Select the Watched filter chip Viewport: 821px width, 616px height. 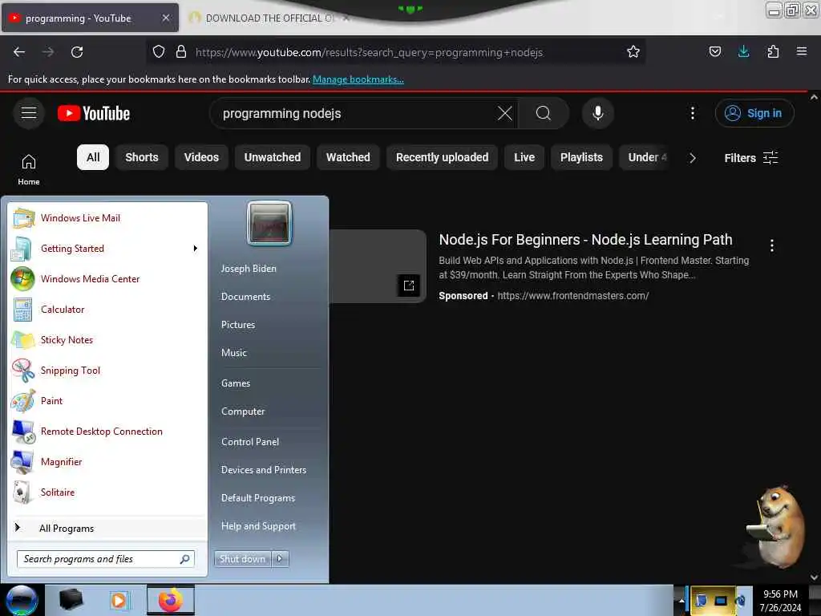coord(348,157)
